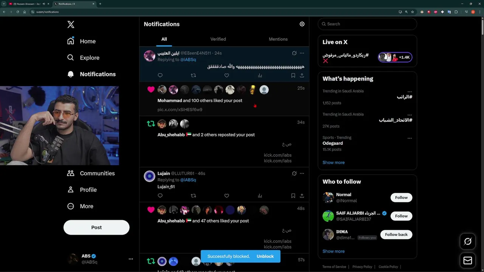This screenshot has width=484, height=272.
Task: Open Odegaard trending topic
Action: pyautogui.click(x=333, y=144)
